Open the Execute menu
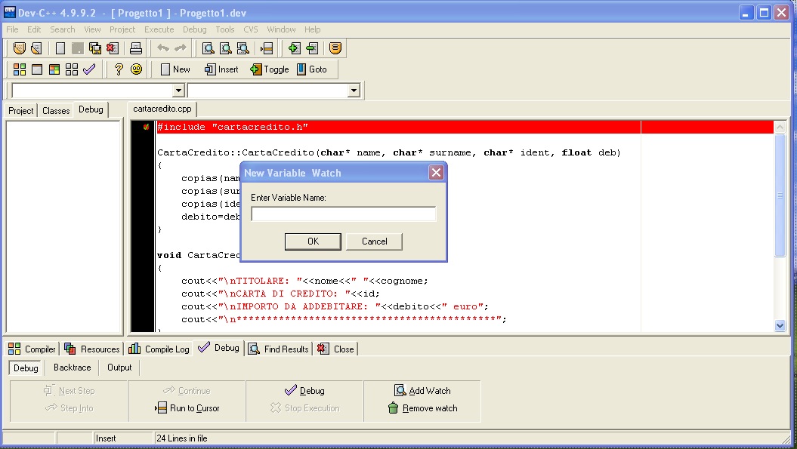Viewport: 797px width, 449px height. tap(159, 29)
